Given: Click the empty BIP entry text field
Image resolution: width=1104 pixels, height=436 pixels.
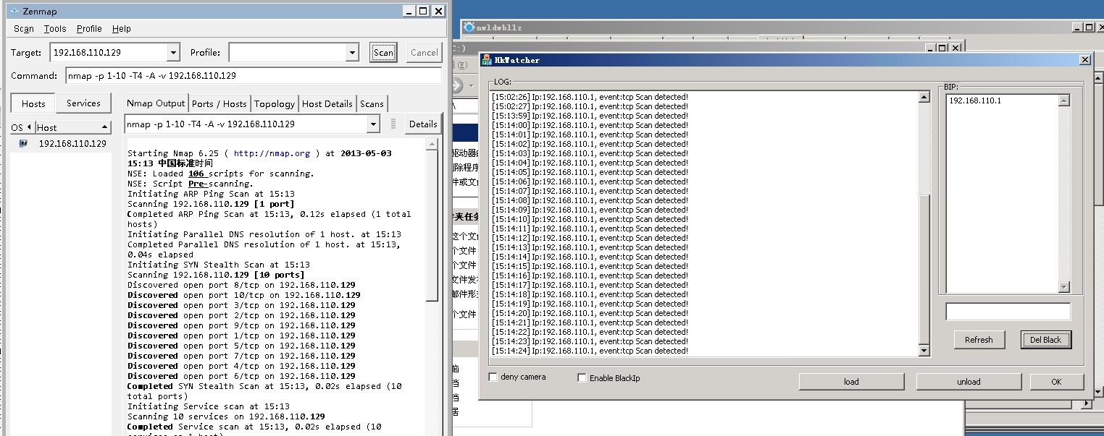Looking at the screenshot, I should click(x=1008, y=312).
